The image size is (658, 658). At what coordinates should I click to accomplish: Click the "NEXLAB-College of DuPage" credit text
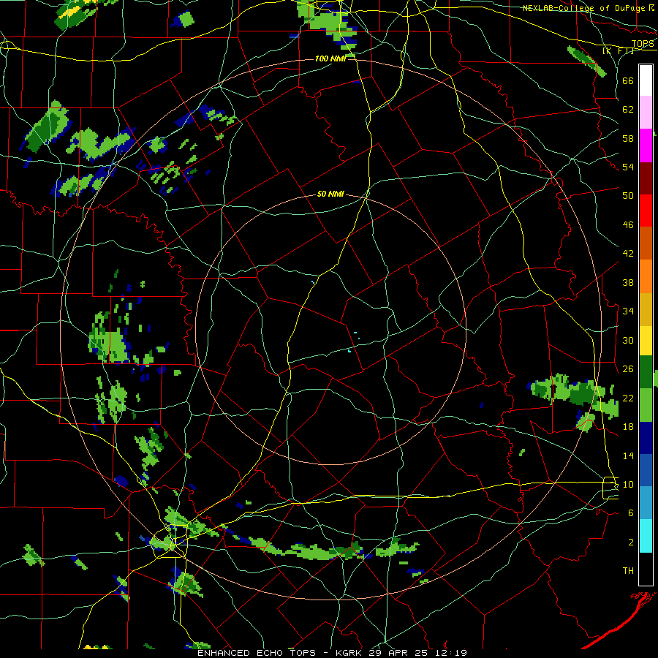pyautogui.click(x=583, y=8)
